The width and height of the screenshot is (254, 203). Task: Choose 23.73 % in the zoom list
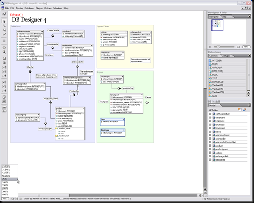[10, 166]
